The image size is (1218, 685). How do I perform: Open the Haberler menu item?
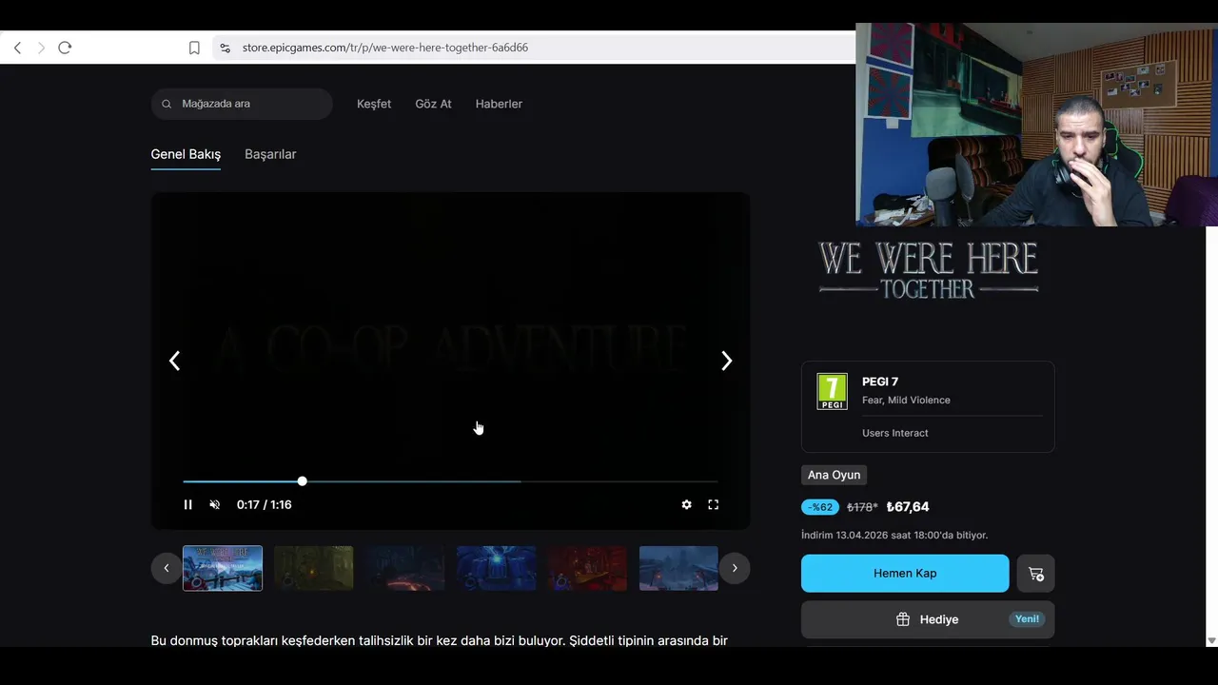click(x=499, y=104)
